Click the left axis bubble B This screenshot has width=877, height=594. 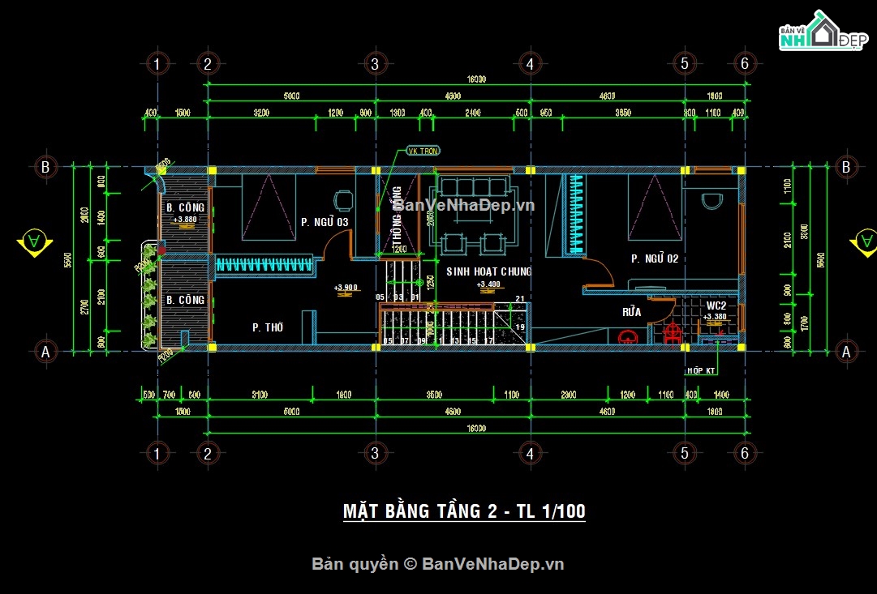pos(45,166)
